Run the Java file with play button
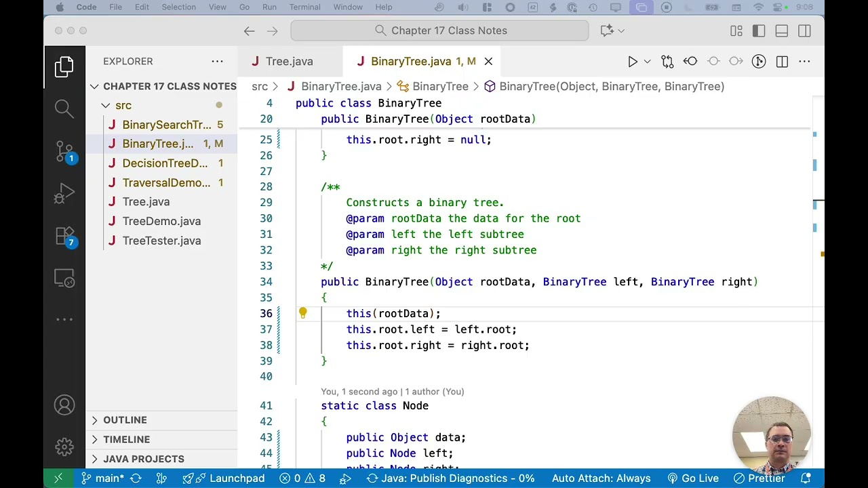868x488 pixels. tap(632, 62)
